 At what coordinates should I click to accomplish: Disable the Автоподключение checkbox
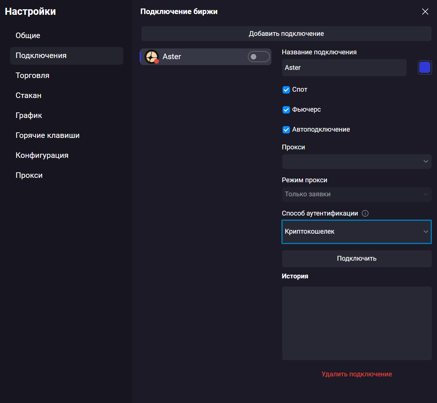(286, 130)
